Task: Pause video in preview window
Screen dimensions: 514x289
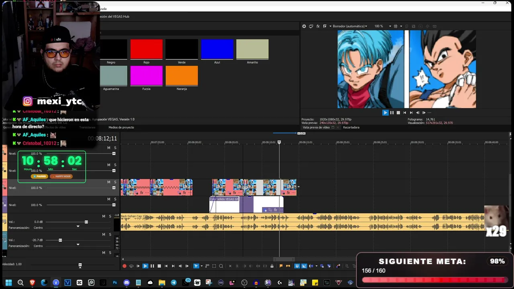Action: point(392,113)
